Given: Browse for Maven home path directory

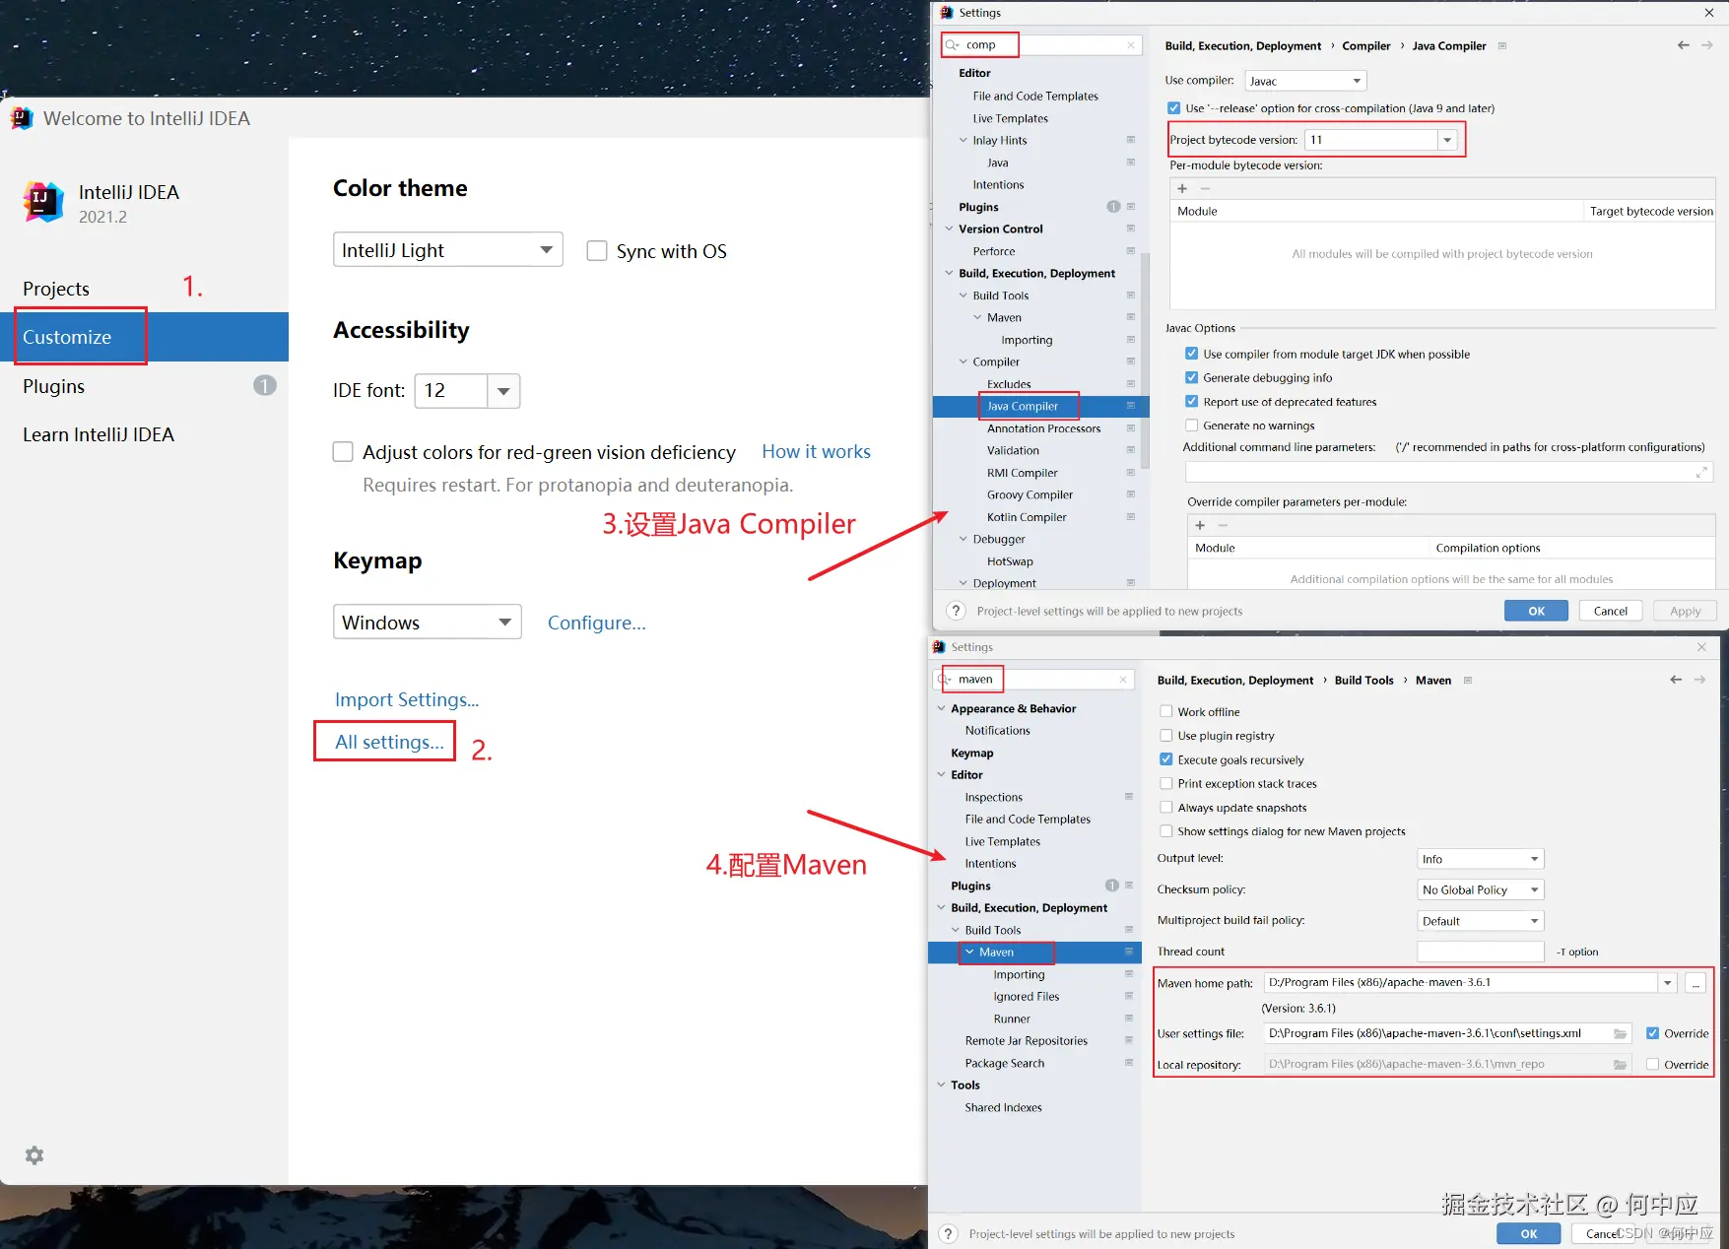Looking at the screenshot, I should 1696,983.
